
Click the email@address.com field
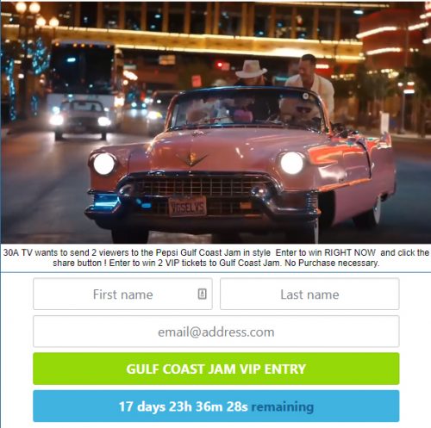[216, 332]
